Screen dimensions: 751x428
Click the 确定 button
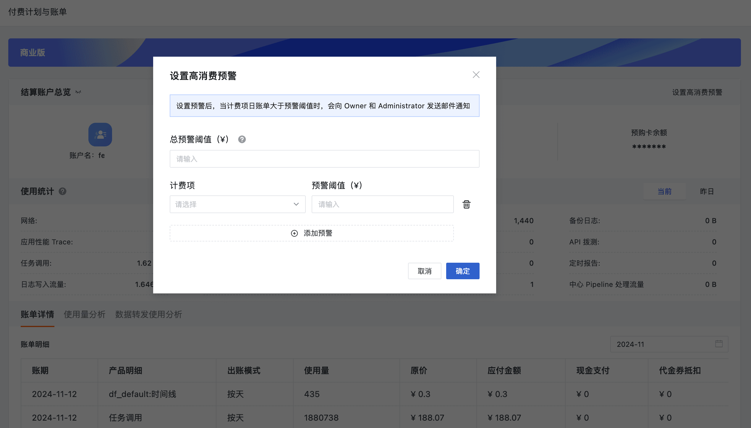coord(462,271)
